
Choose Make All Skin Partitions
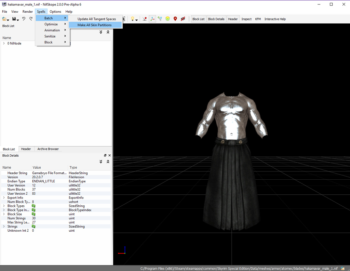coord(95,25)
